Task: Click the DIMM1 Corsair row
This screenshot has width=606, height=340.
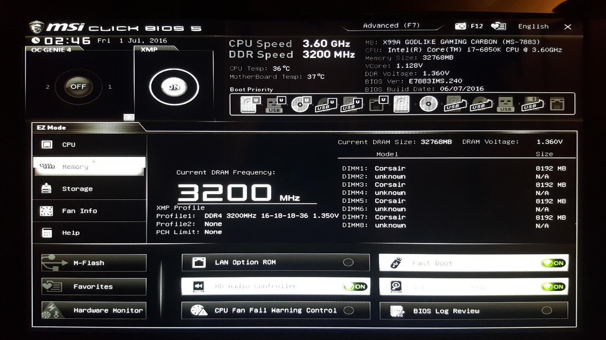Action: 454,168
